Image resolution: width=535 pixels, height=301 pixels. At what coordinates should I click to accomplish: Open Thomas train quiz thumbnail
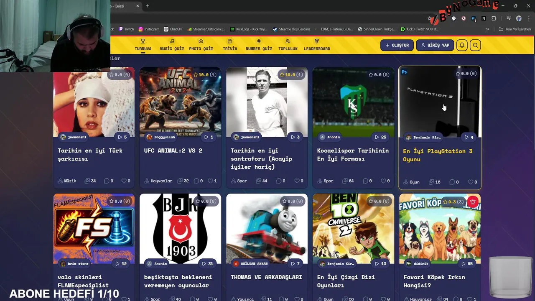pos(267,229)
